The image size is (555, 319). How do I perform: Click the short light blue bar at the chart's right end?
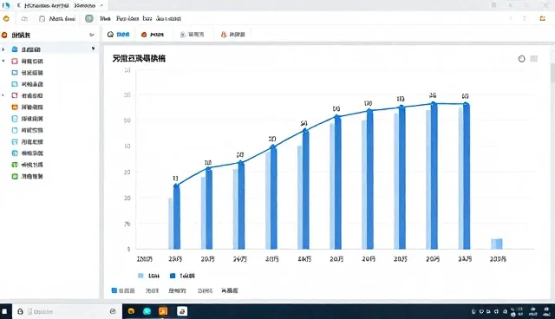[x=497, y=244]
